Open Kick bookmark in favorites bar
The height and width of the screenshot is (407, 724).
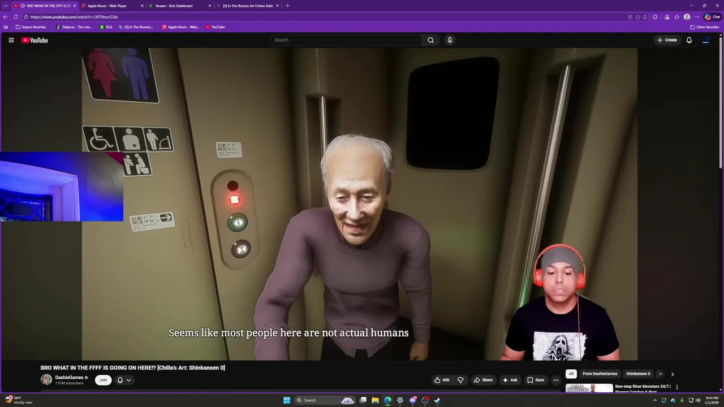(106, 27)
